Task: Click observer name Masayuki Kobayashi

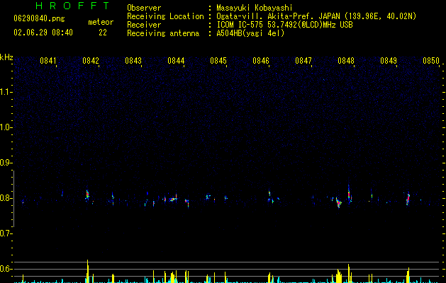Action: point(255,8)
